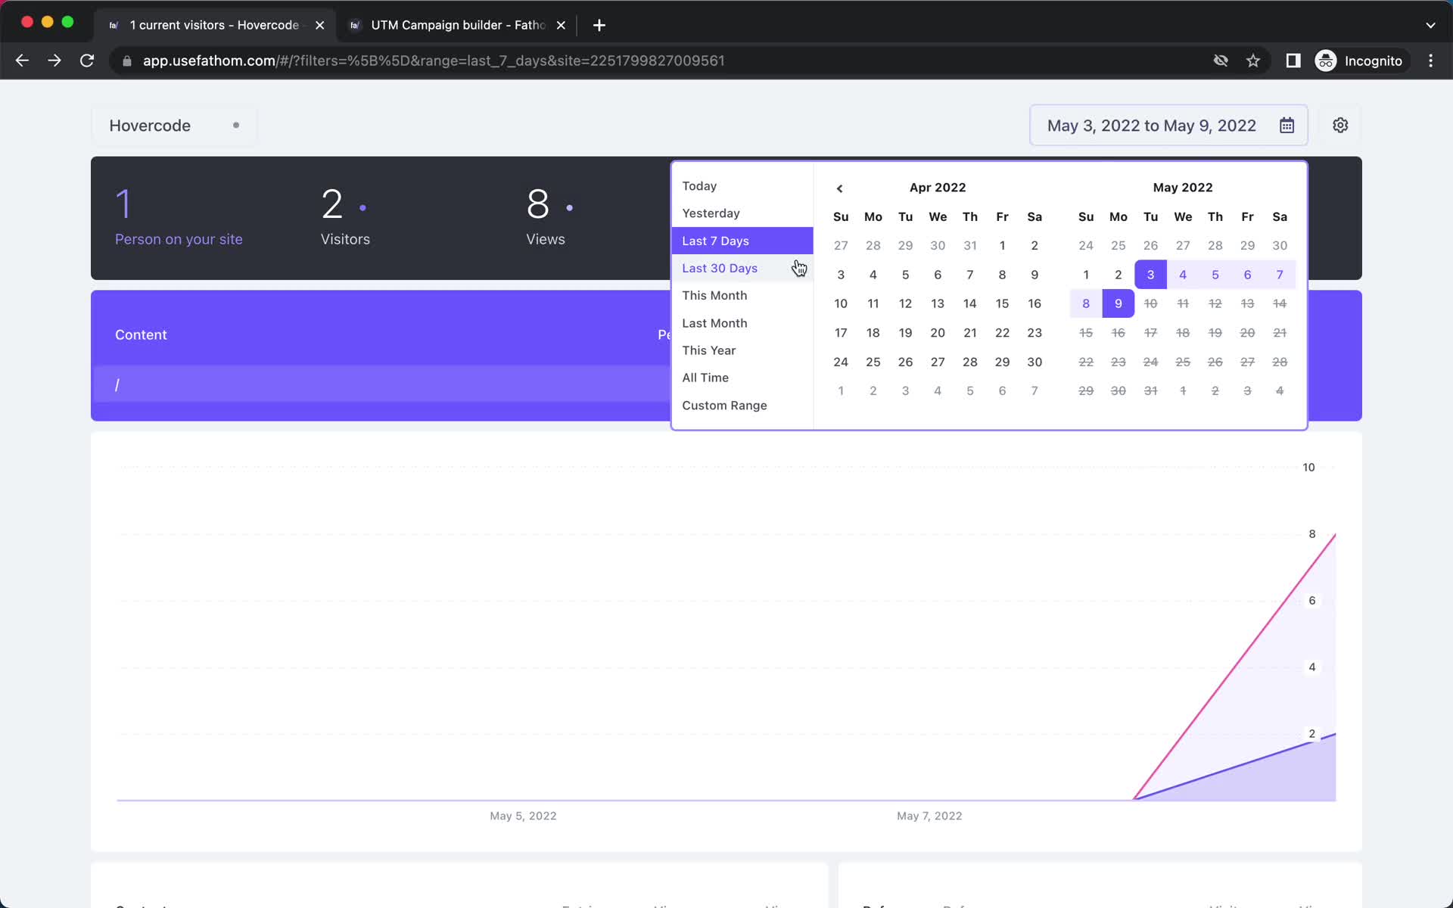This screenshot has height=908, width=1453.
Task: Click the Hovercode analytics tab
Action: pos(213,24)
